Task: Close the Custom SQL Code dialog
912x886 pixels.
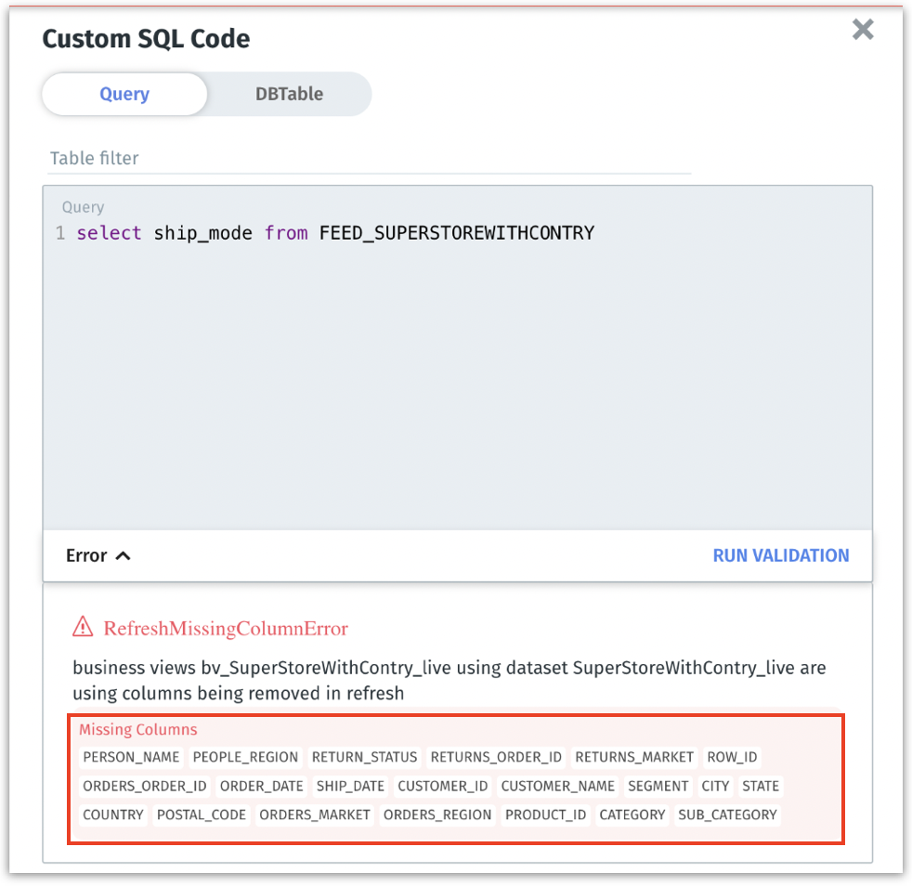Action: tap(863, 30)
